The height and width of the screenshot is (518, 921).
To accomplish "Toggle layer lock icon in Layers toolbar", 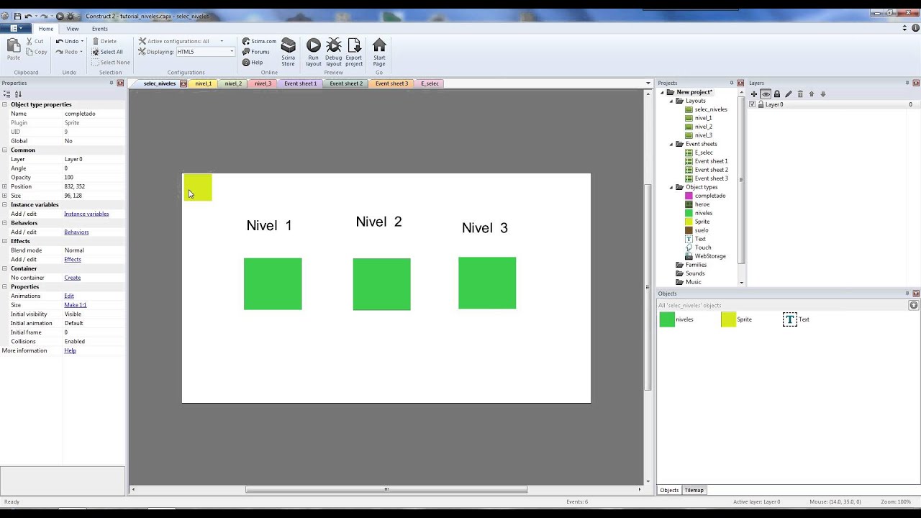I will pyautogui.click(x=777, y=94).
